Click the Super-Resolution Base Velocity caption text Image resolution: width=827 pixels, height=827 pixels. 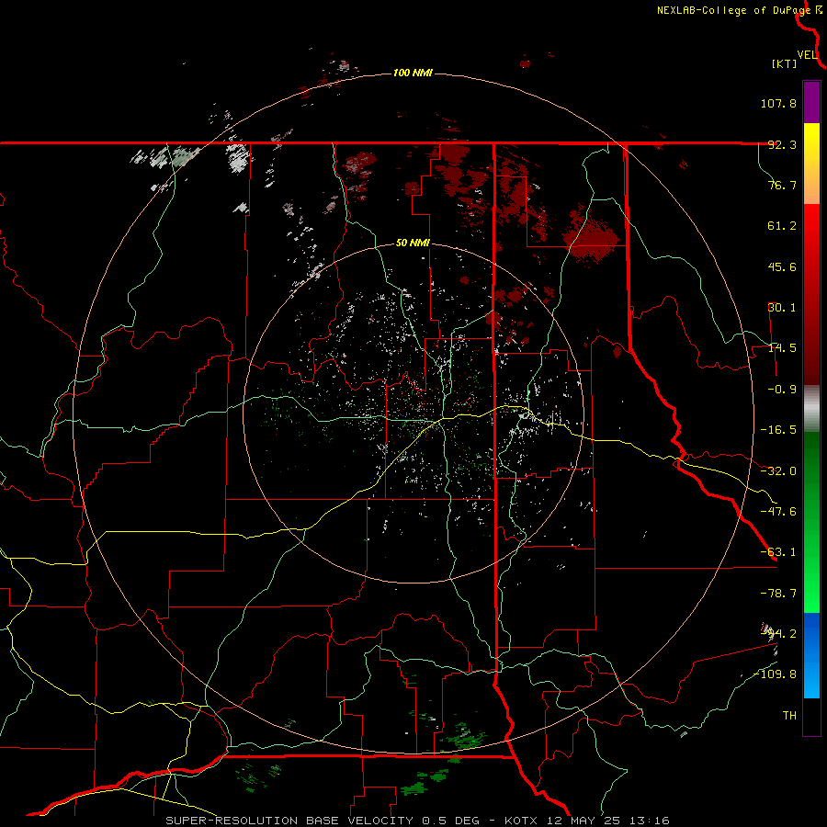(x=418, y=821)
